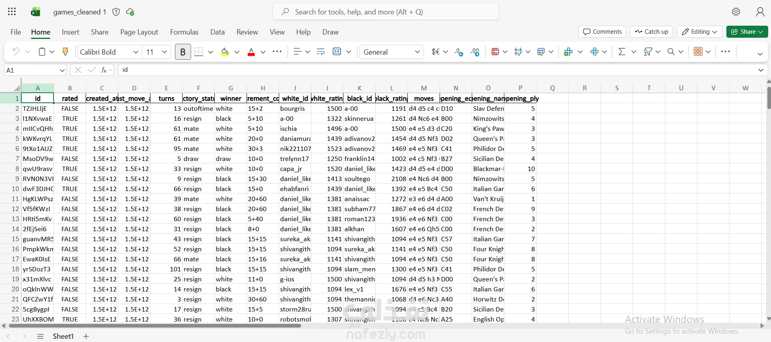Image resolution: width=771 pixels, height=342 pixels.
Task: Expand the undo history dropdown arrow
Action: tap(28, 52)
